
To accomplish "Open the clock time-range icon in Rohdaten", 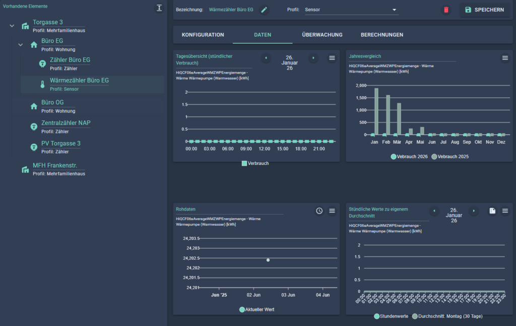I will 319,211.
